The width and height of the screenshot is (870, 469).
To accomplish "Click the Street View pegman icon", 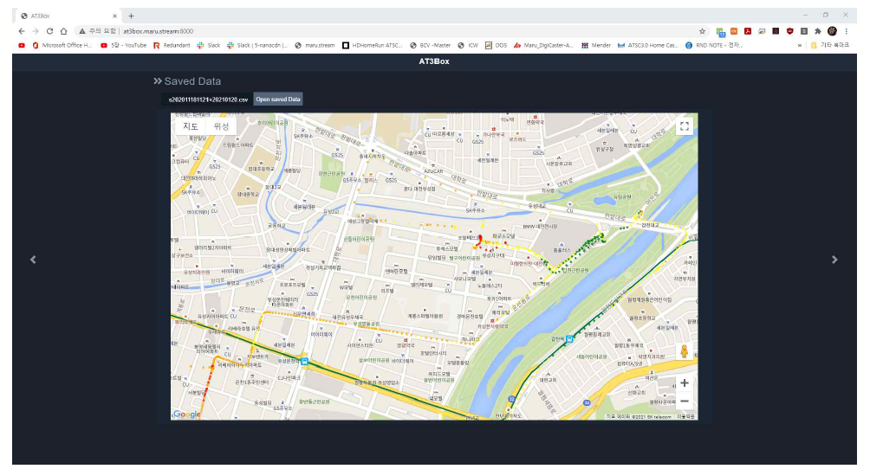I will 684,351.
